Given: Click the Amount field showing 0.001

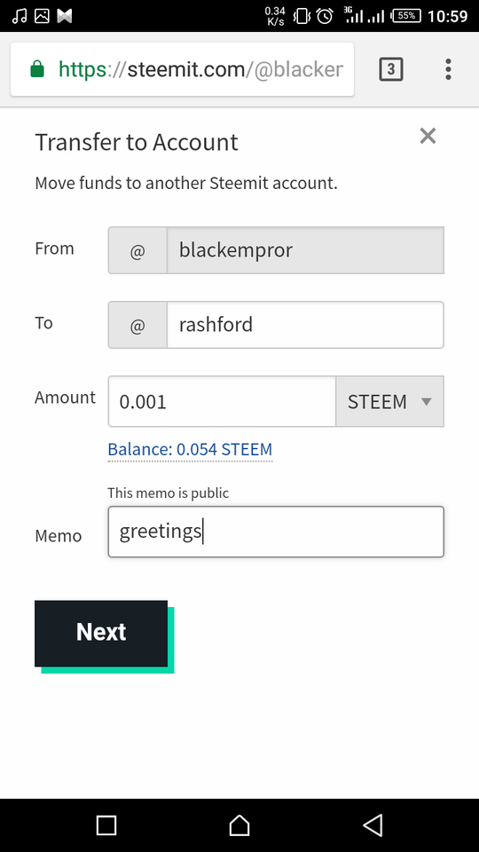Looking at the screenshot, I should [x=222, y=401].
